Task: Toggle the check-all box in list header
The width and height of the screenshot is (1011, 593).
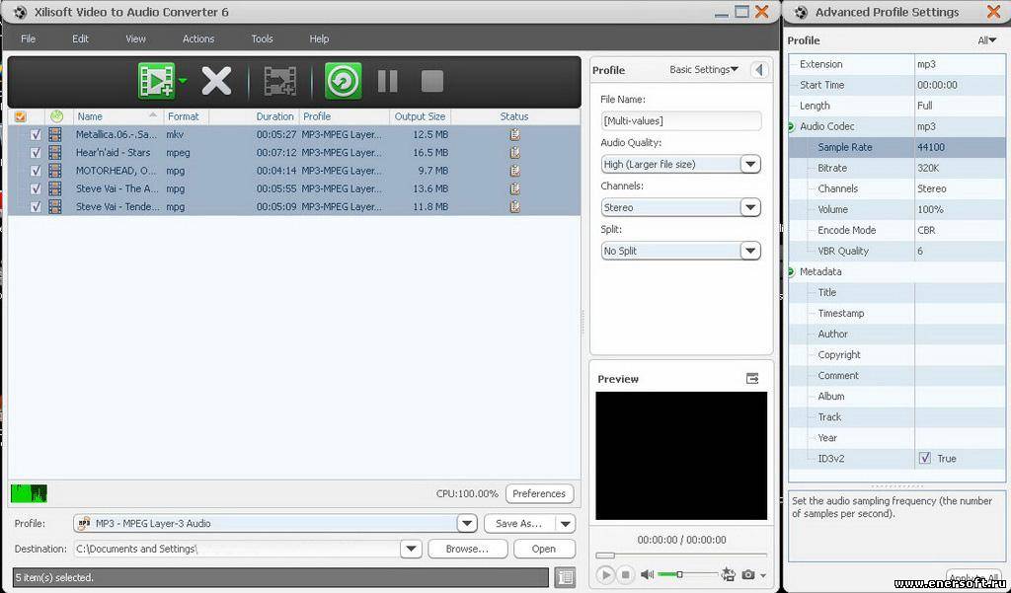Action: click(20, 116)
